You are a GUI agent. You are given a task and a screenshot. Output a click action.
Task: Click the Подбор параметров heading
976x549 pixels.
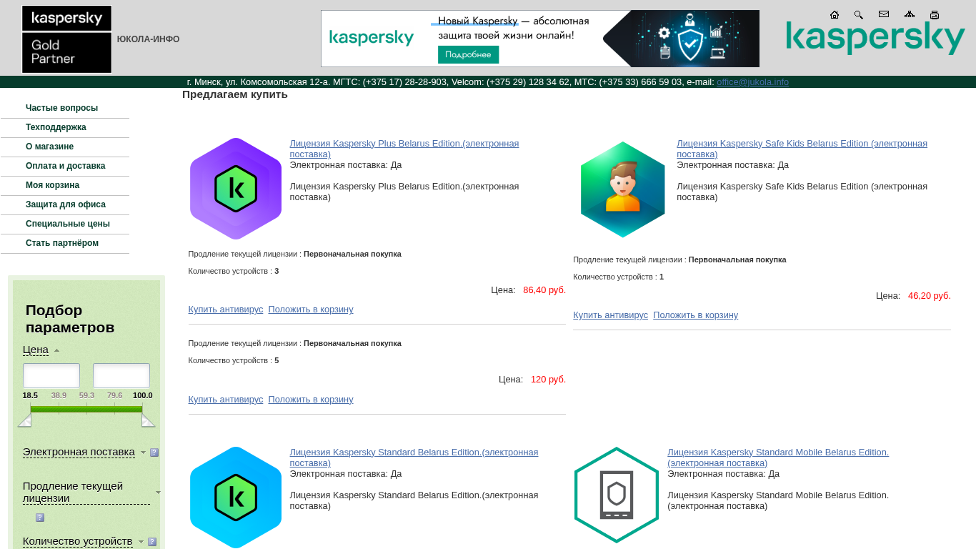(70, 319)
